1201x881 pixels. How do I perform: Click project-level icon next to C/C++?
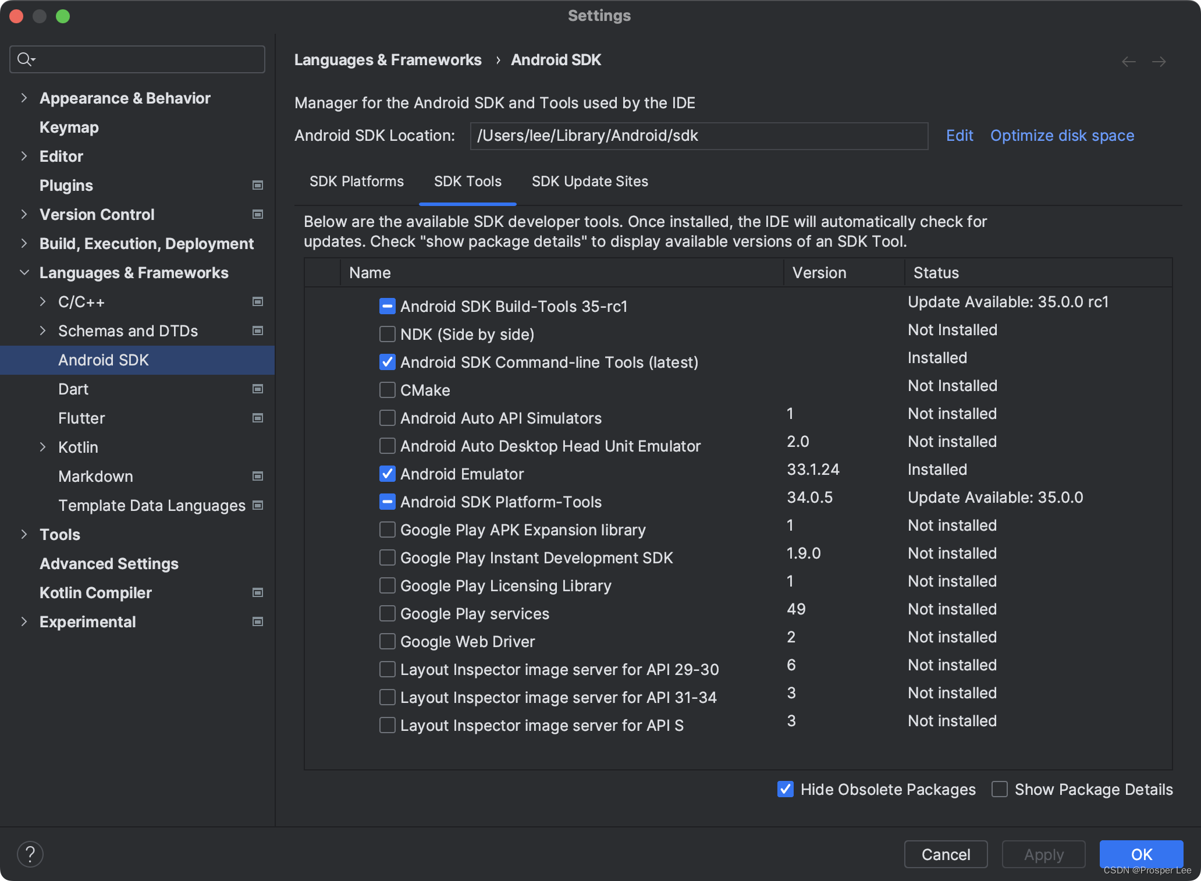258,301
